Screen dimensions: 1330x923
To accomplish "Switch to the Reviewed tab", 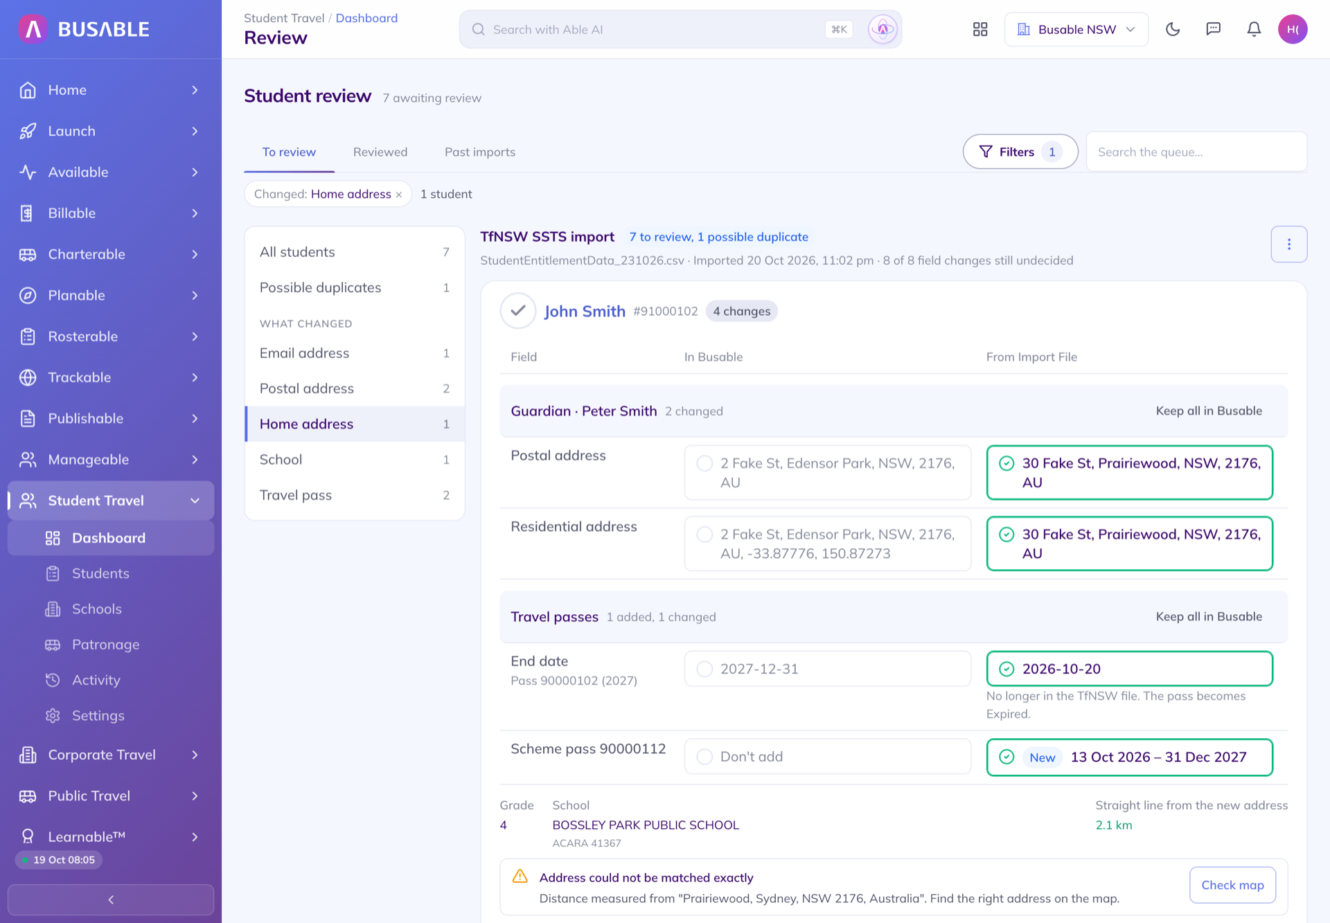I will tap(380, 152).
